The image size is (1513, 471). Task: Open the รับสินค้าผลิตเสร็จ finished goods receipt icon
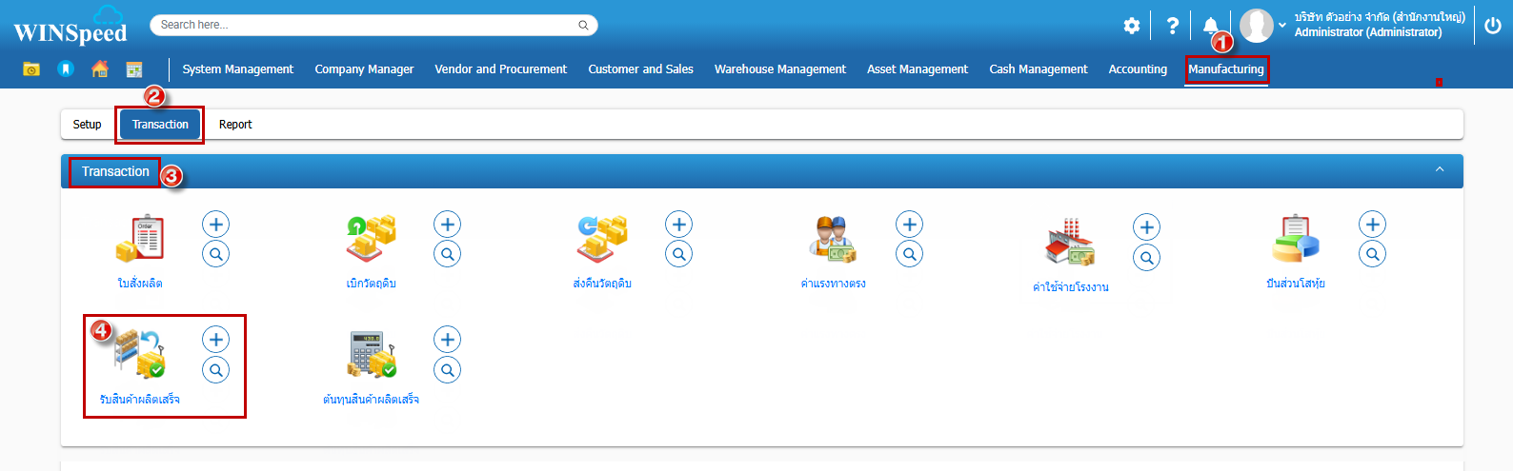(140, 354)
